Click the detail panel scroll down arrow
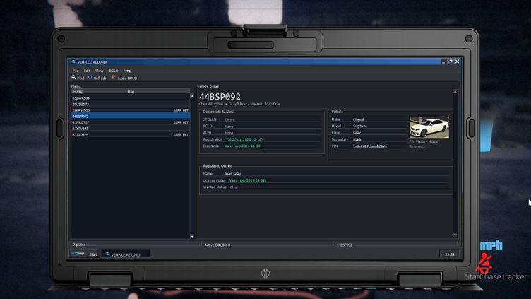Screen dimensions: 531x299 pos(455,235)
